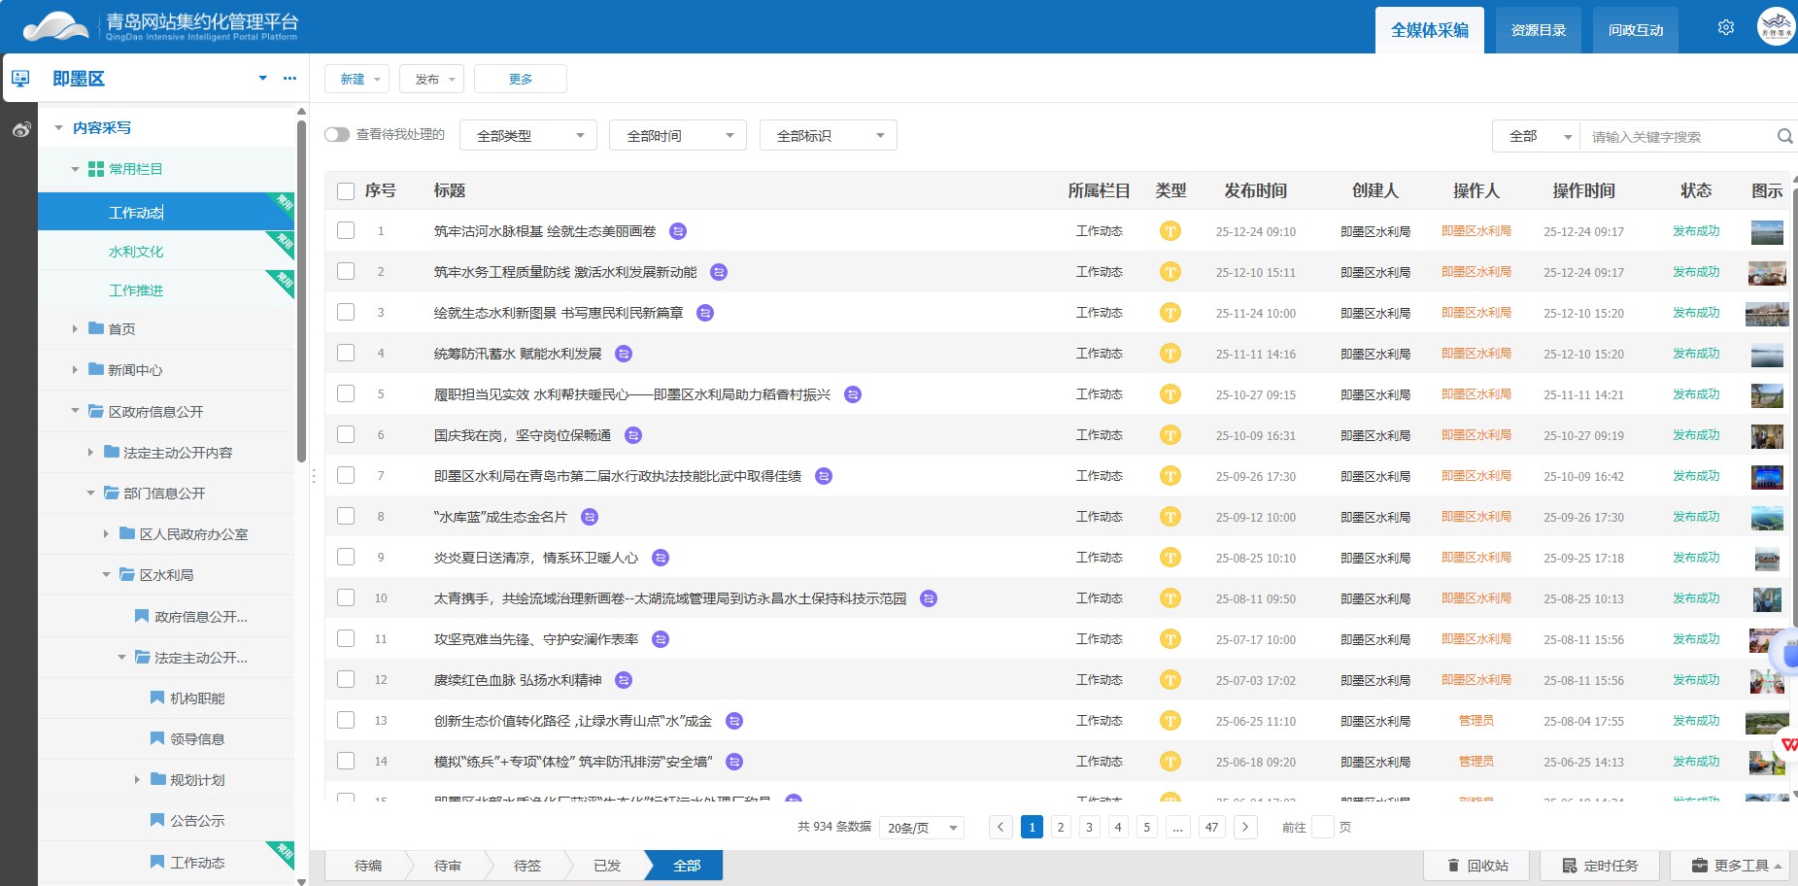Open 更多工具 menu button

1729,866
